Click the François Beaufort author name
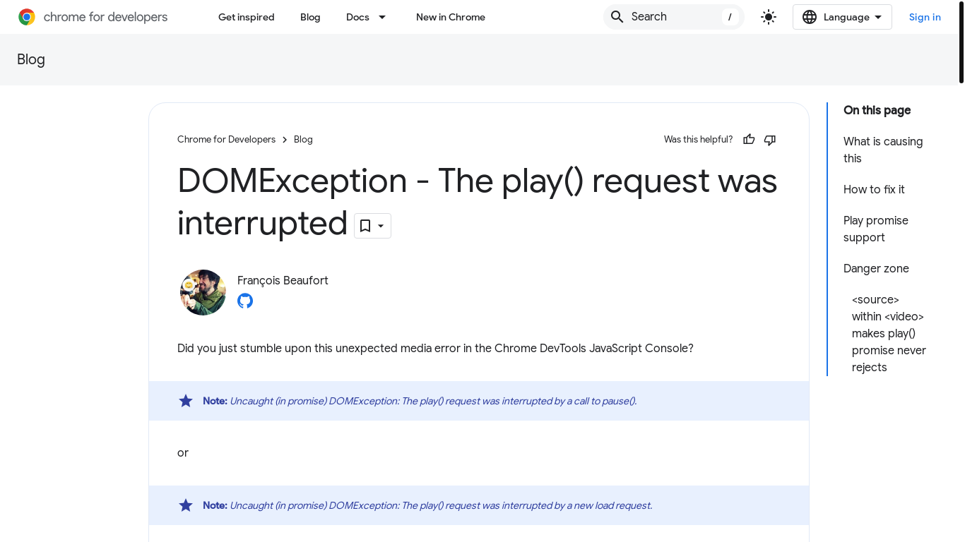This screenshot has width=965, height=542. (x=283, y=280)
